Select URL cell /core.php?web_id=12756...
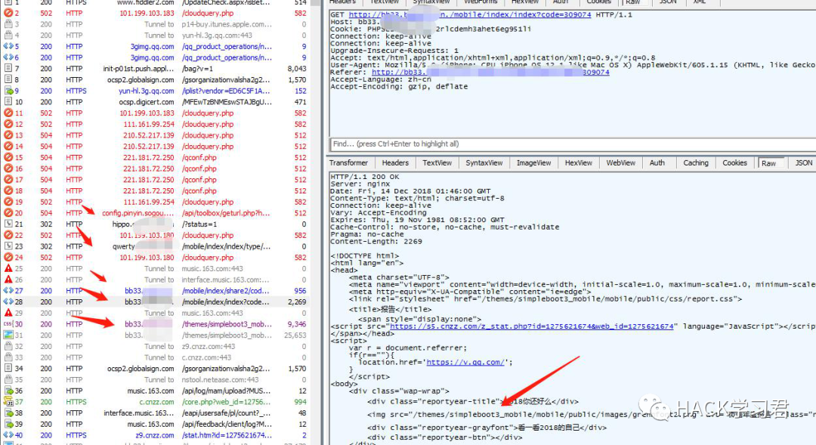The image size is (816, 445). pos(227,402)
